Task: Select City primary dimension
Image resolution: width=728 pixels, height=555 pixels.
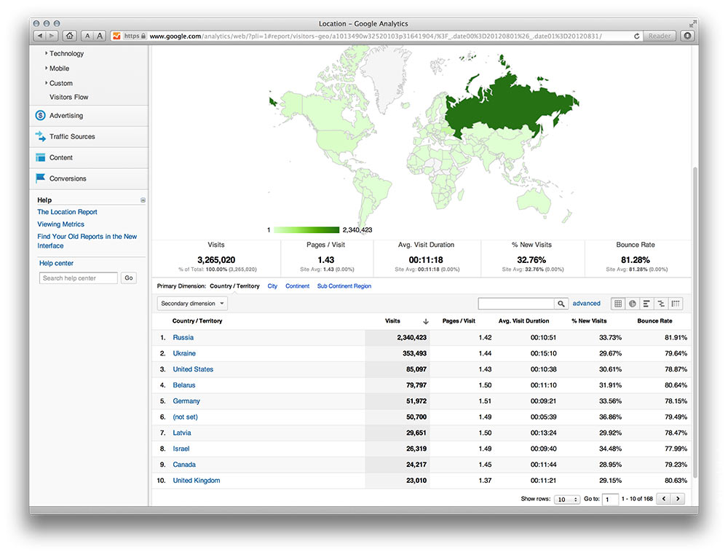Action: pyautogui.click(x=272, y=286)
